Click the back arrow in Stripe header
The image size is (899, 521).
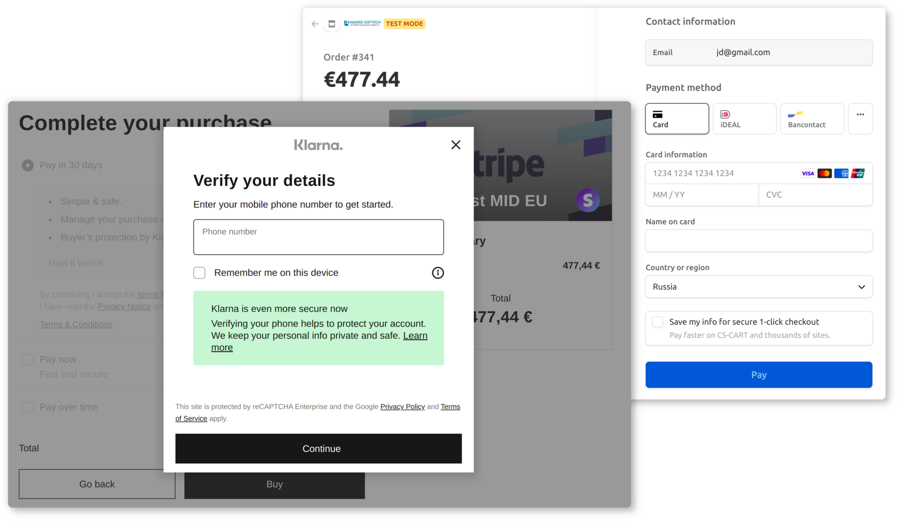[315, 24]
